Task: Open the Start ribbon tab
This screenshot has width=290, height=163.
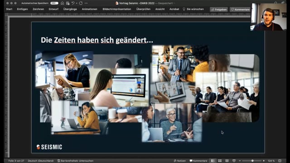Action: point(9,9)
